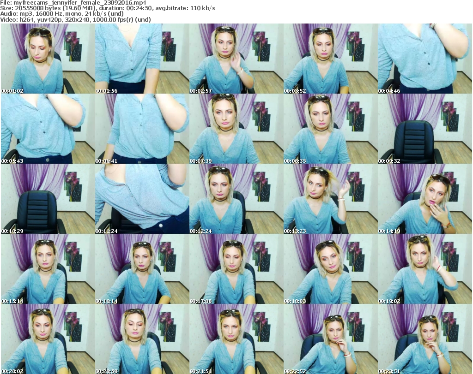This screenshot has width=473, height=374.
Task: Choose the thumbnail stamped 00:12:24
Action: click(x=236, y=199)
